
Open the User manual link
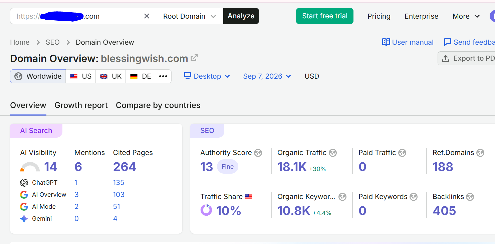(x=408, y=42)
